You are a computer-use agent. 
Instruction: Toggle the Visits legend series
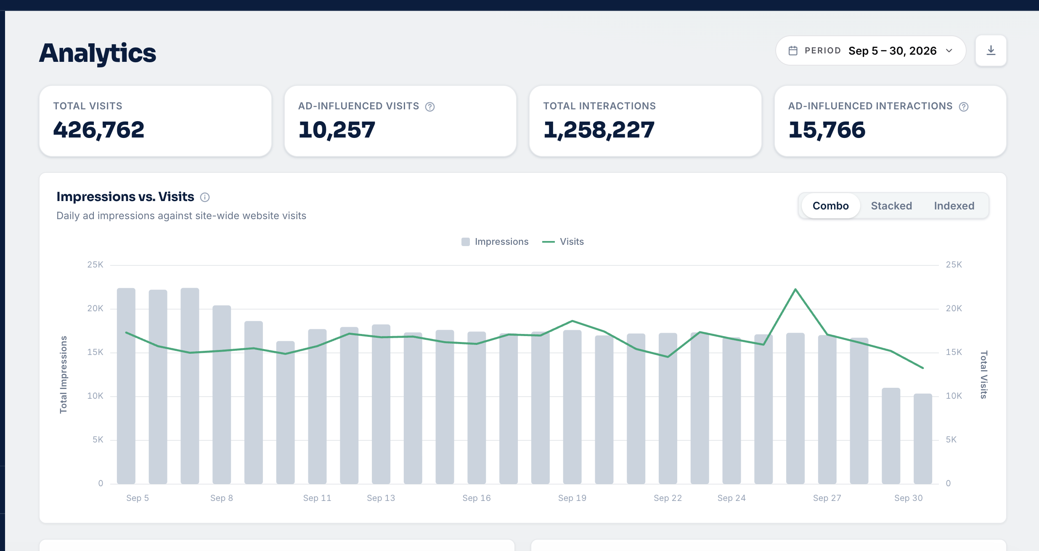(x=563, y=242)
